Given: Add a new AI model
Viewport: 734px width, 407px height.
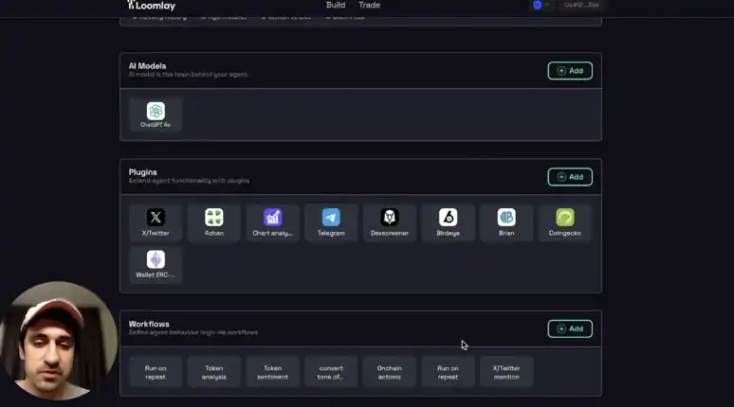Looking at the screenshot, I should coord(570,70).
